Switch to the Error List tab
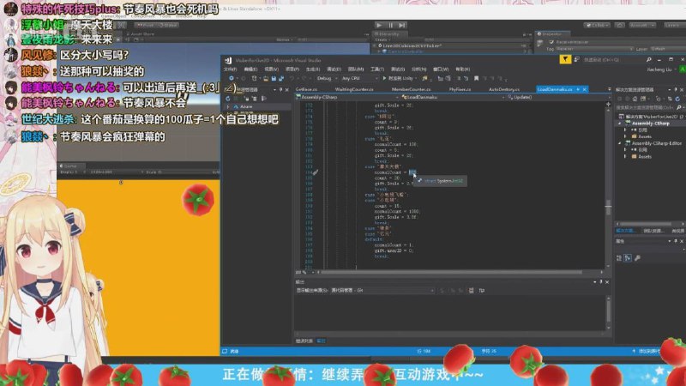686x386 pixels. coord(304,341)
